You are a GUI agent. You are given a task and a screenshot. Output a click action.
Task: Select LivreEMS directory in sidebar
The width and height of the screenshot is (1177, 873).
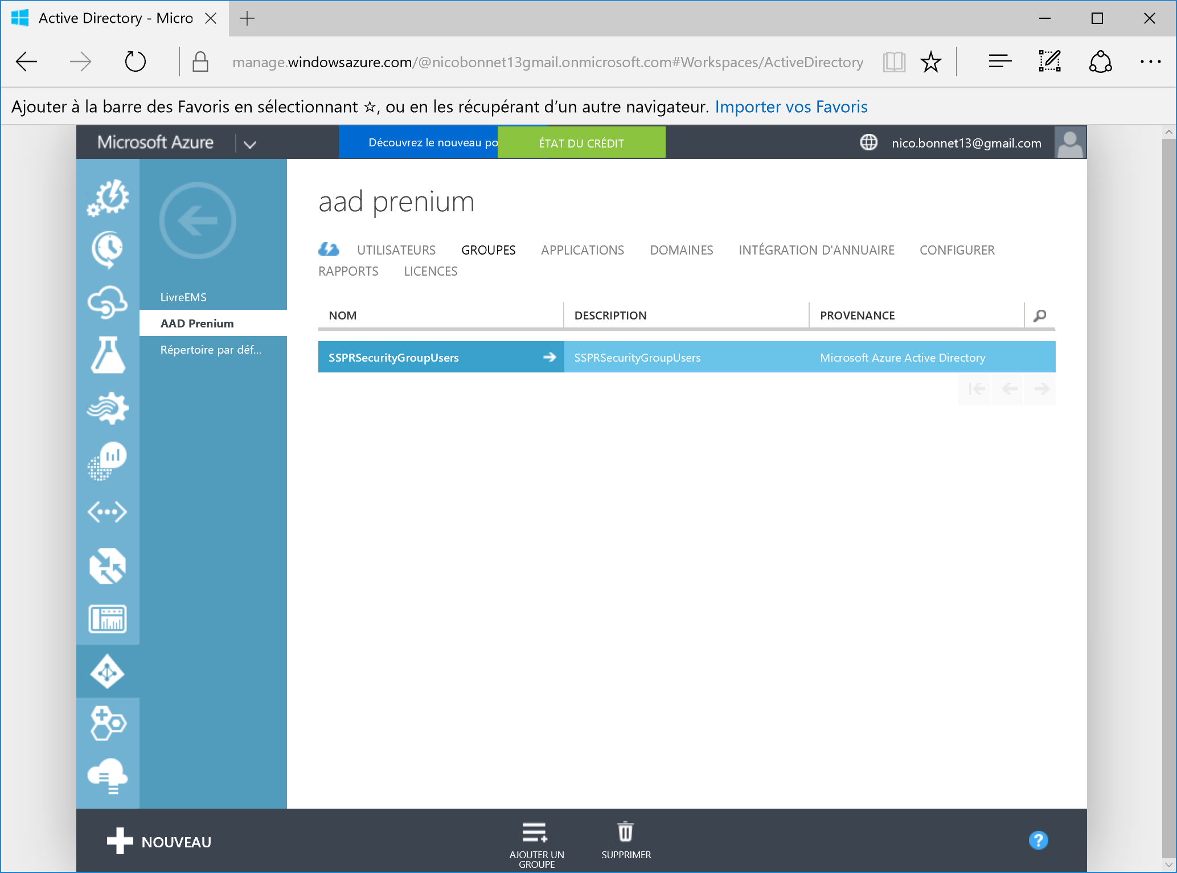tap(183, 297)
